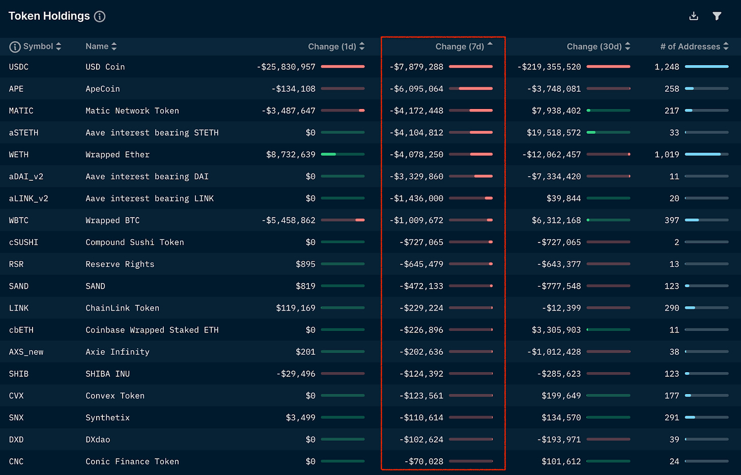Image resolution: width=741 pixels, height=475 pixels.
Task: Sort table by Name column arrows
Action: [114, 46]
